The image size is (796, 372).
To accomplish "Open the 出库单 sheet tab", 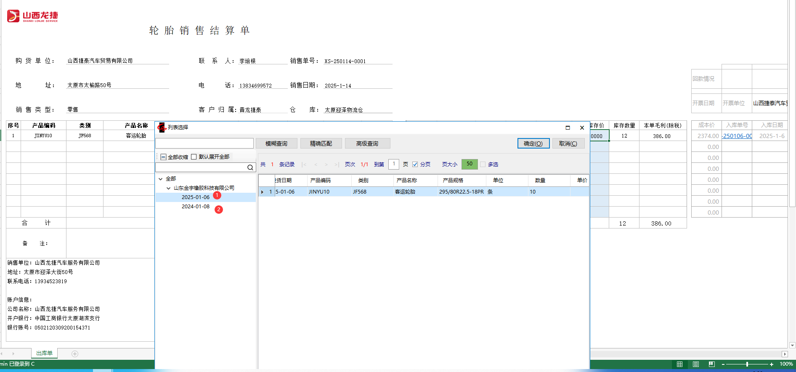I will (x=44, y=353).
